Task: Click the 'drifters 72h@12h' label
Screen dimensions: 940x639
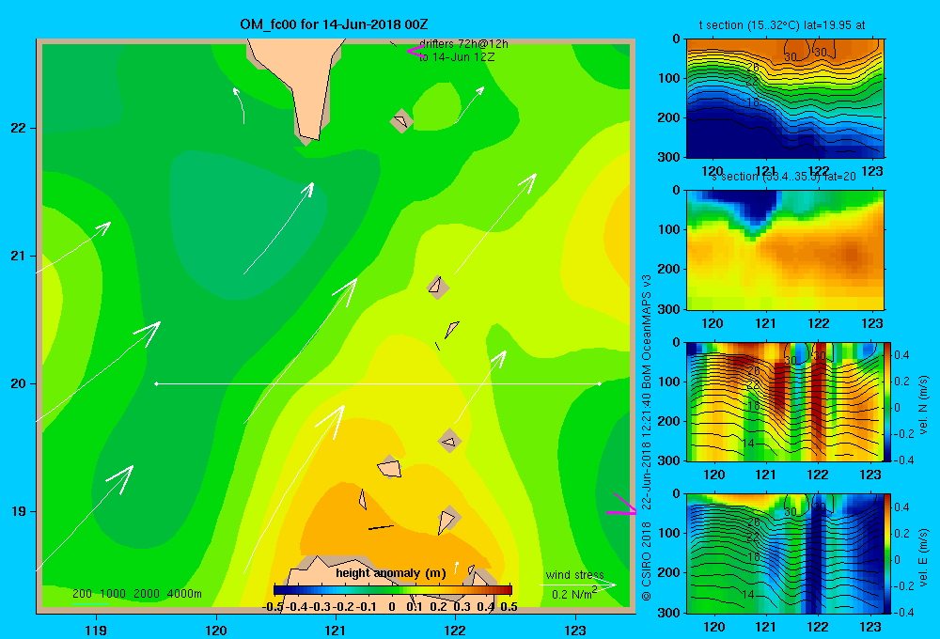Action: pos(463,44)
